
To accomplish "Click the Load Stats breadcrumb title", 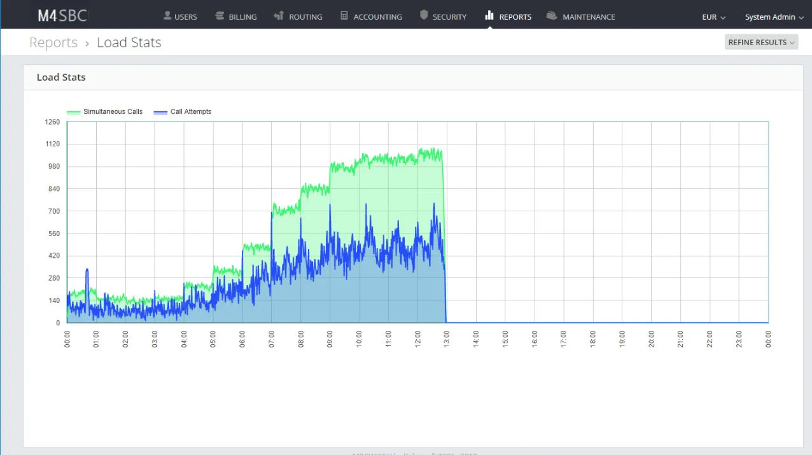I will (129, 43).
